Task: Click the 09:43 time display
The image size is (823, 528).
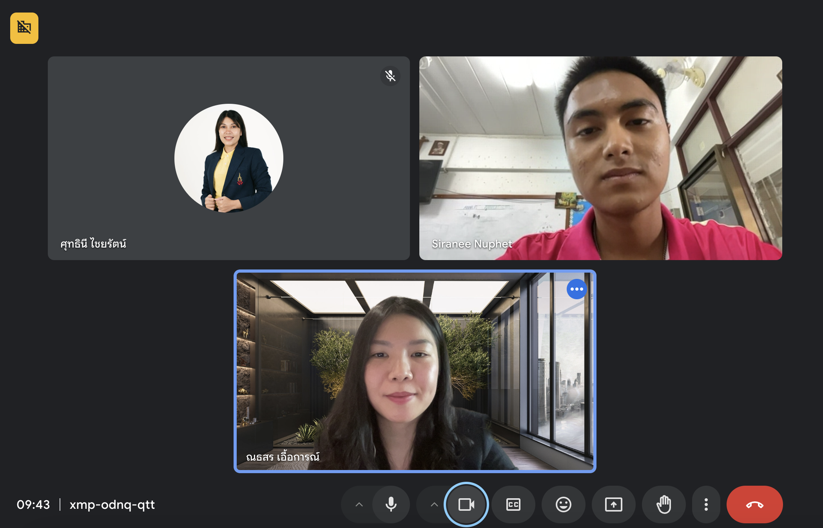Action: pos(33,504)
